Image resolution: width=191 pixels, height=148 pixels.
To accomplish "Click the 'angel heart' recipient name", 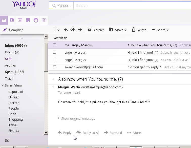I will 72,93.
